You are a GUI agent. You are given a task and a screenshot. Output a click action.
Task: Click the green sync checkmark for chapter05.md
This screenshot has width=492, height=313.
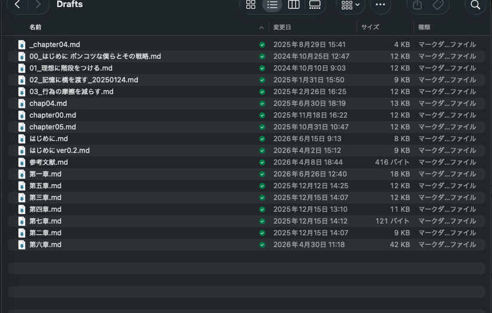(262, 127)
